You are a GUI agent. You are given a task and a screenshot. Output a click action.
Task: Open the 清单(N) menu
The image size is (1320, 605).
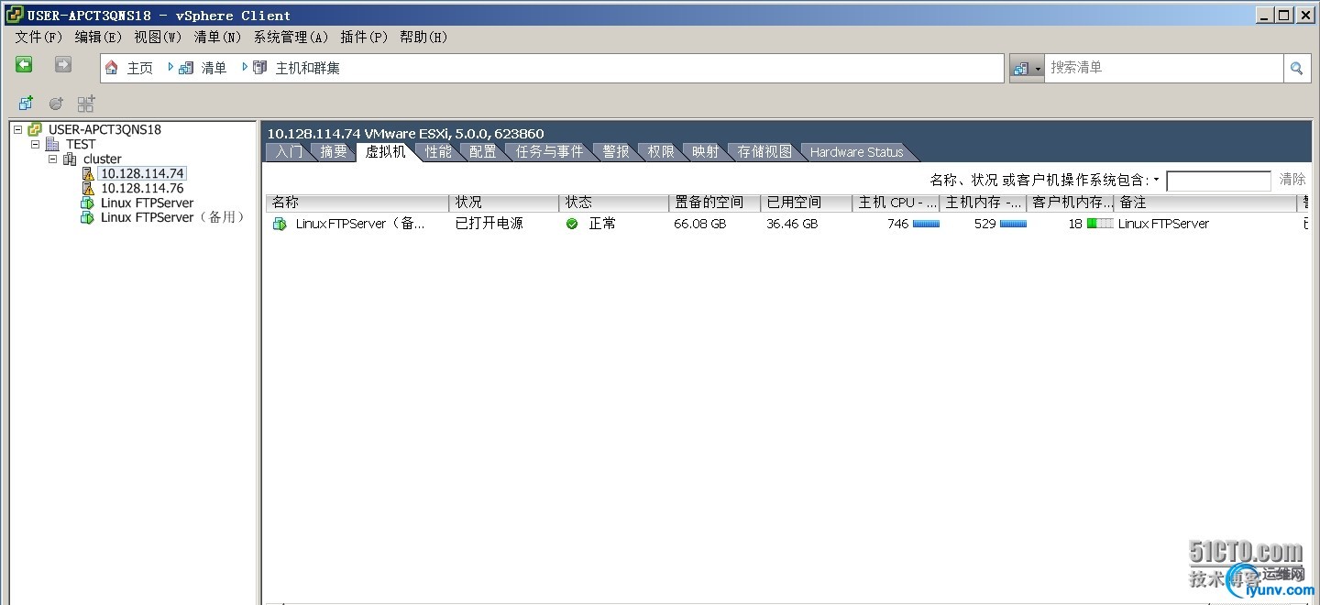point(217,37)
